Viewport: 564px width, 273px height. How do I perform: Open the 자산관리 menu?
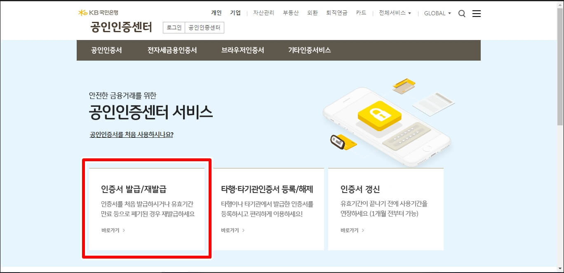(264, 13)
